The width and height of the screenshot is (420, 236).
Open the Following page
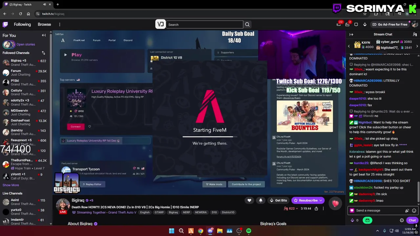coord(22,24)
